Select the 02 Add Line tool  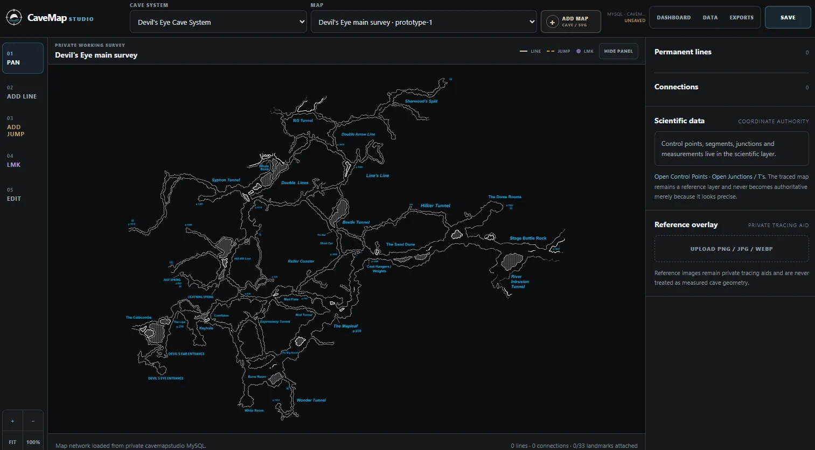click(23, 92)
